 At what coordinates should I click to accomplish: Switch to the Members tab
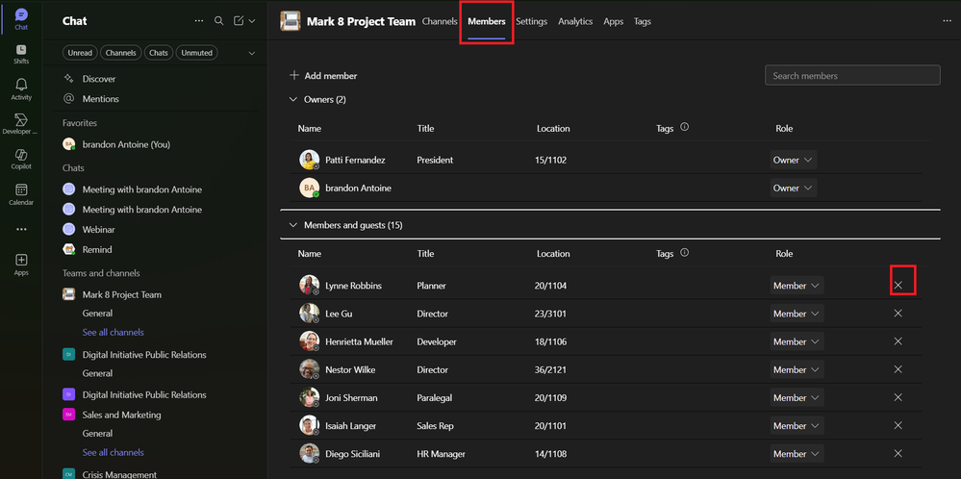click(x=487, y=21)
